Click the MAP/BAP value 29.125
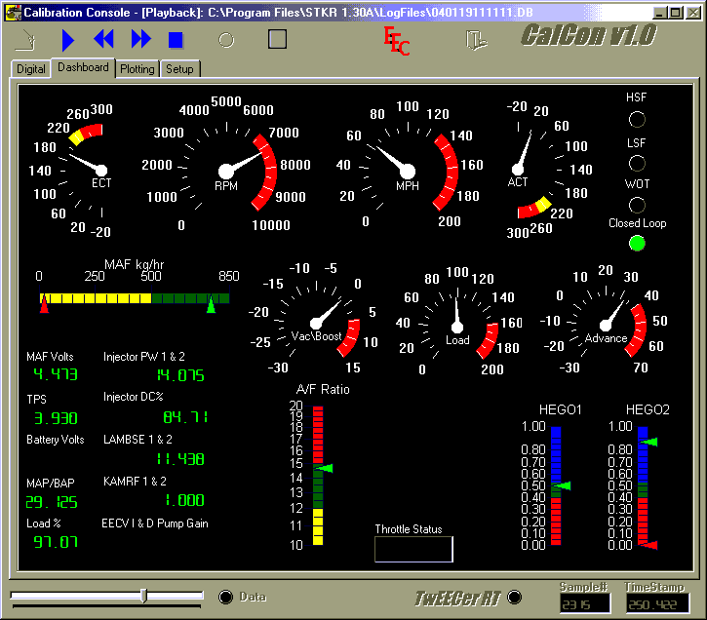 point(52,502)
